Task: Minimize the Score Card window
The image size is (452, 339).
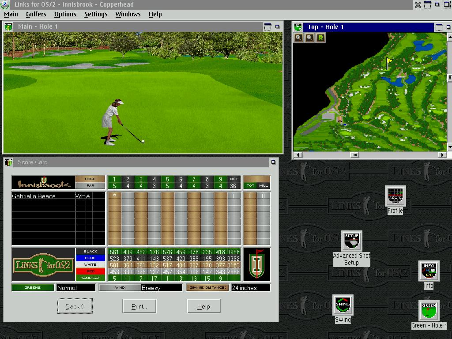Action: point(273,162)
